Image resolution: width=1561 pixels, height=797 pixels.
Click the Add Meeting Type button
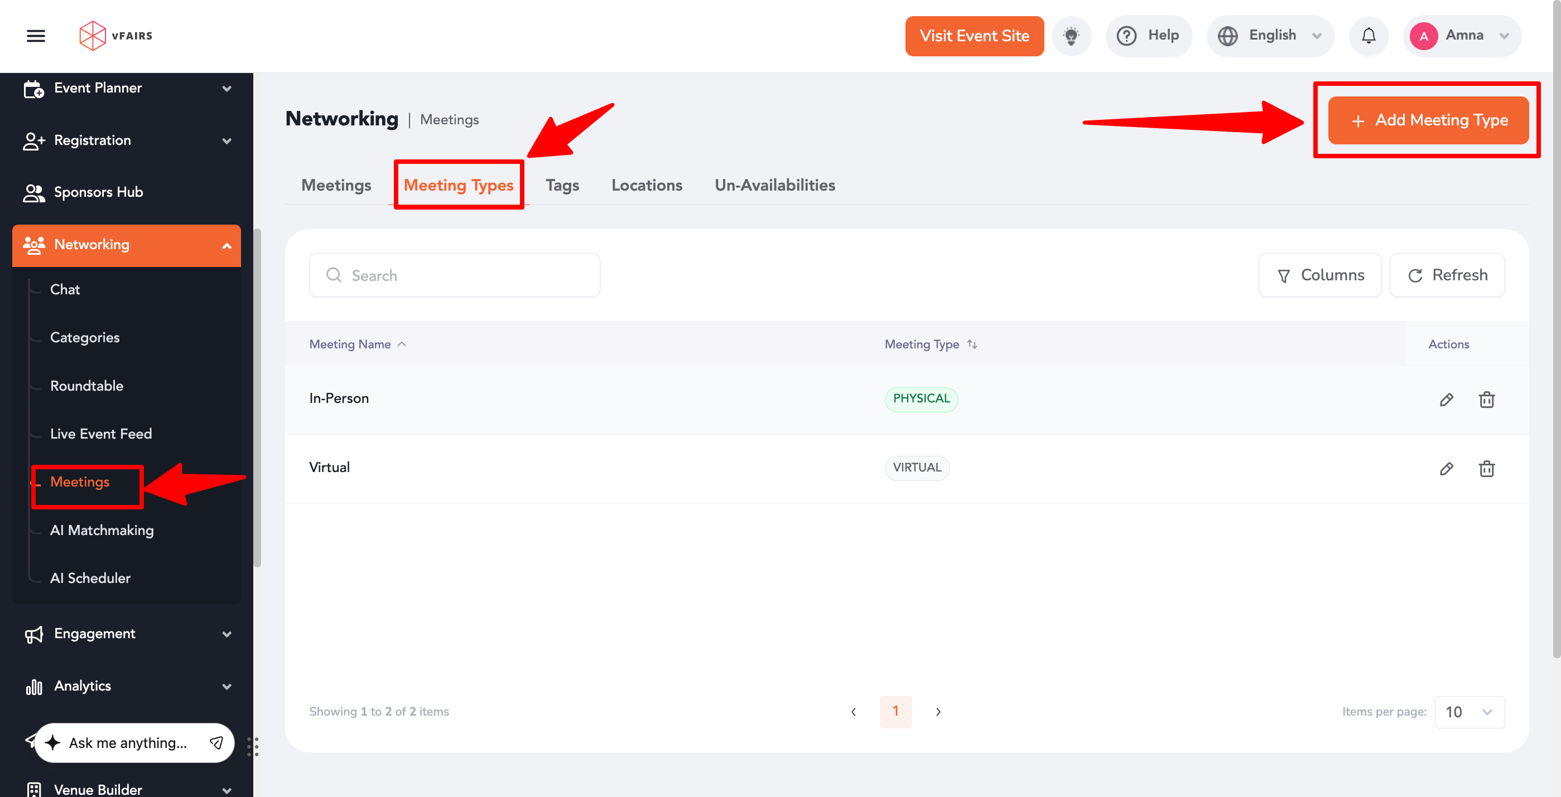pyautogui.click(x=1428, y=120)
